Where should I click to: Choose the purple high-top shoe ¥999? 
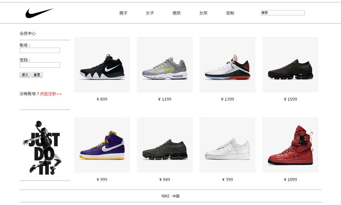tap(102, 145)
